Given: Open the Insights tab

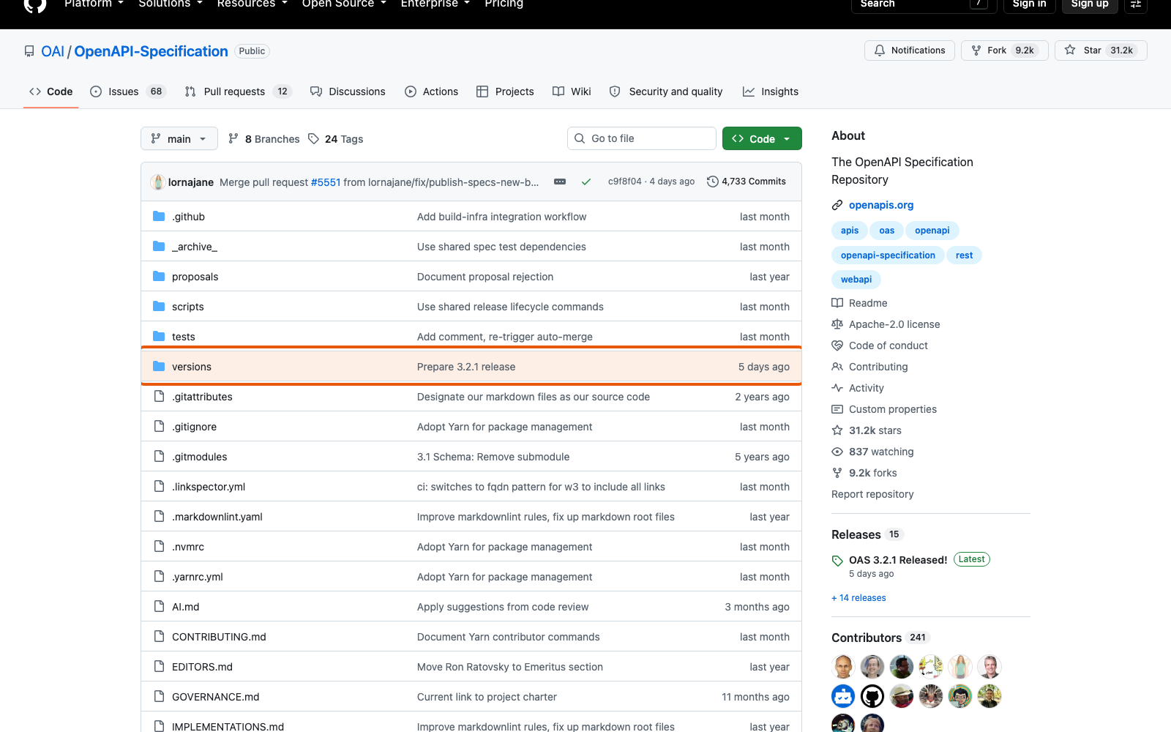Looking at the screenshot, I should point(771,91).
